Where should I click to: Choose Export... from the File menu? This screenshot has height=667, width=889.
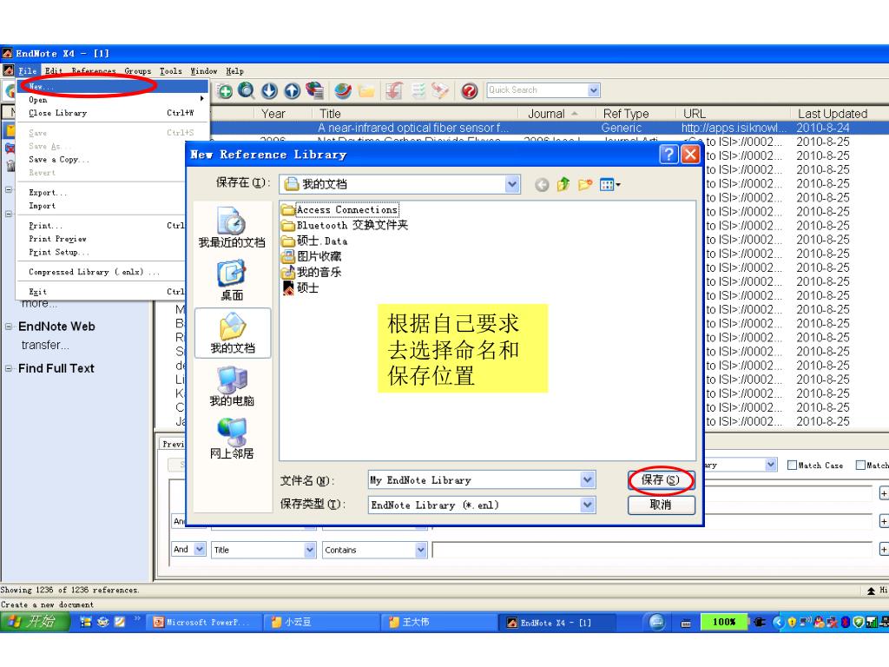102,193
